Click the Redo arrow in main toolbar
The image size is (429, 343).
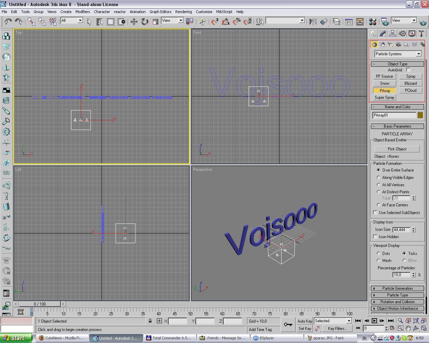tap(19, 22)
